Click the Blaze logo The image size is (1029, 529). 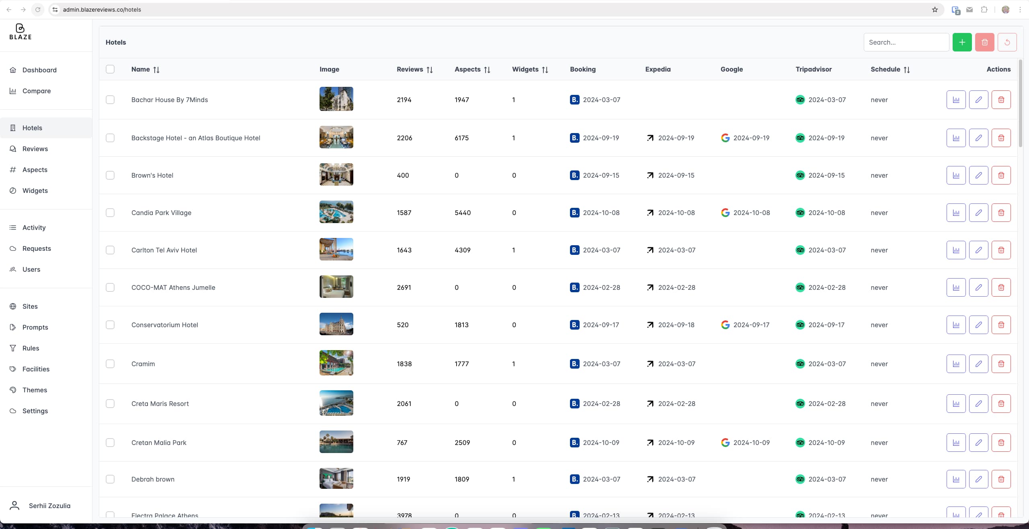point(20,32)
